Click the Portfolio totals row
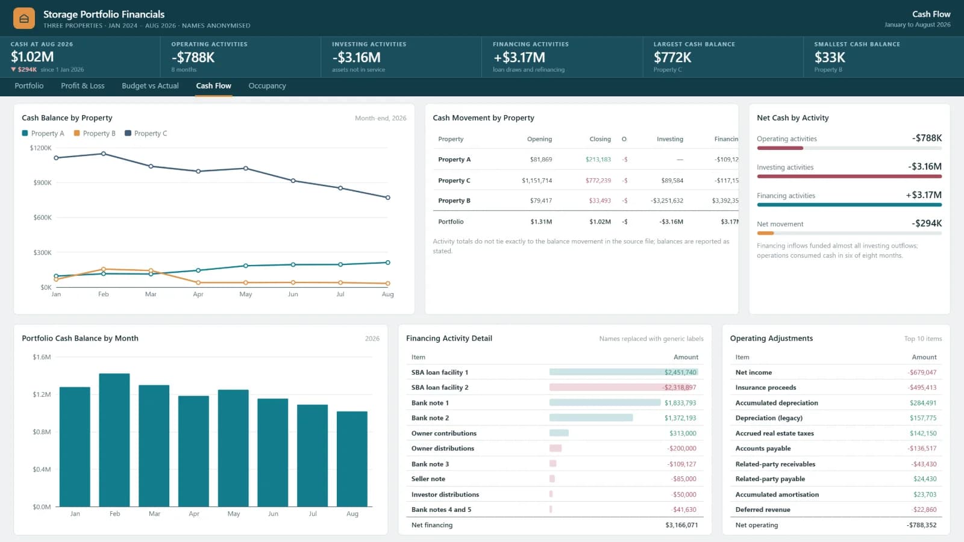Viewport: 964px width, 542px height. pos(586,222)
